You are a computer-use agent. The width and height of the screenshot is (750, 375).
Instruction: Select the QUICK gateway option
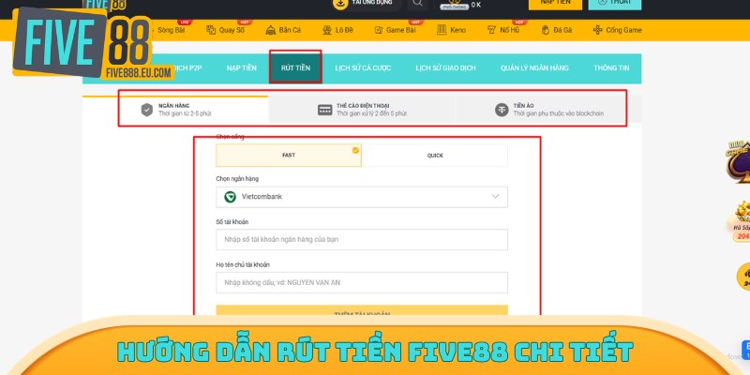tap(435, 156)
